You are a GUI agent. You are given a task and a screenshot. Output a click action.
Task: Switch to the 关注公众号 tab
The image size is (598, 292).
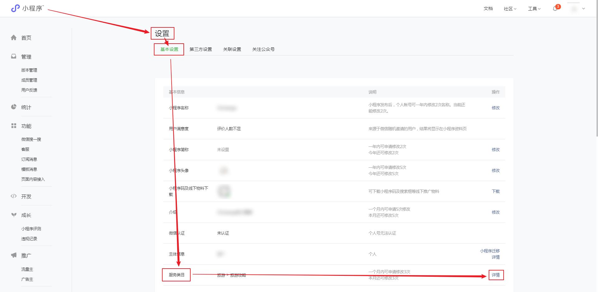263,49
